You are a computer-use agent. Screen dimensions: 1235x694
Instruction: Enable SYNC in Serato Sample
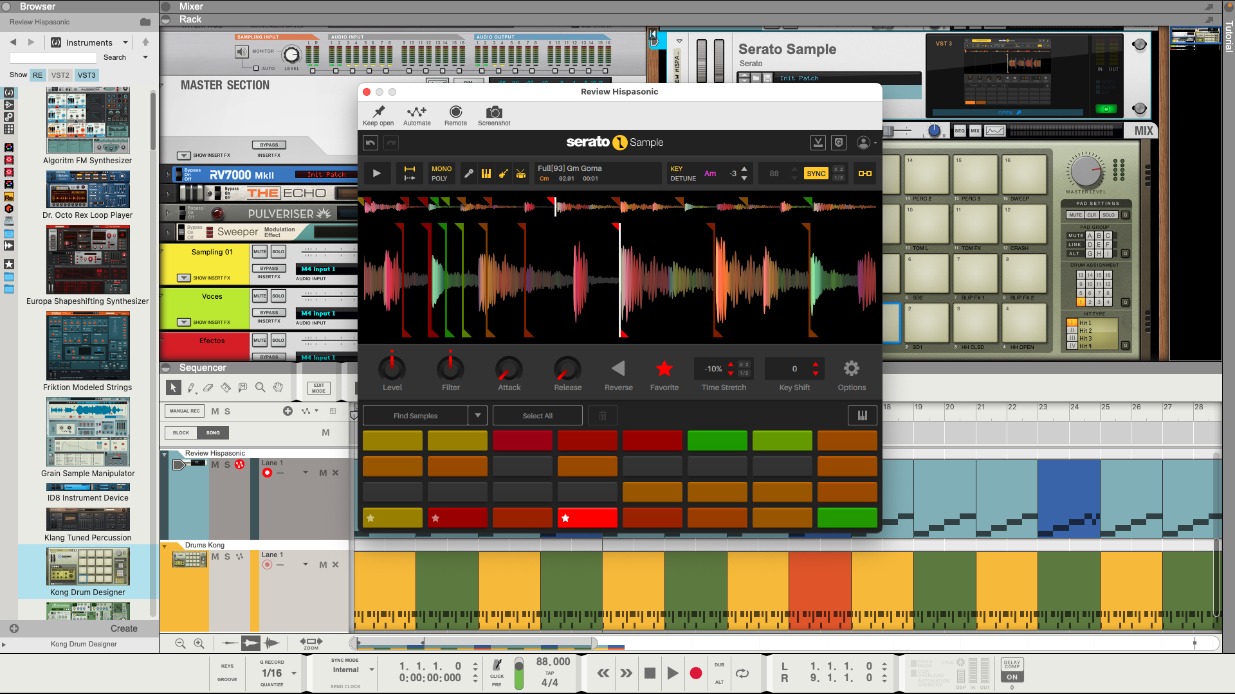816,173
